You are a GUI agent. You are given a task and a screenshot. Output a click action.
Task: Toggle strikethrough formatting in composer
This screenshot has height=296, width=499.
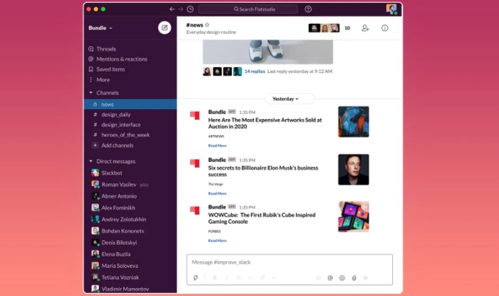pos(238,277)
